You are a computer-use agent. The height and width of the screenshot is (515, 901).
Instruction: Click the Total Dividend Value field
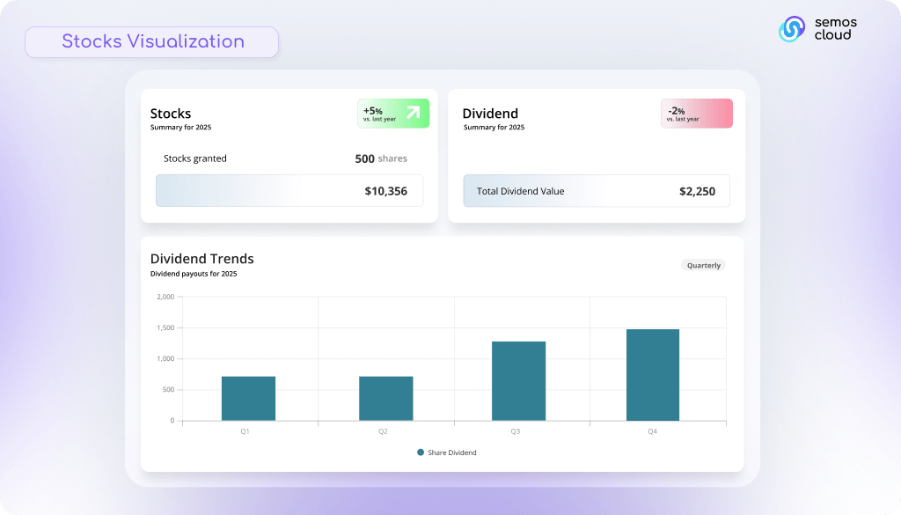point(596,191)
